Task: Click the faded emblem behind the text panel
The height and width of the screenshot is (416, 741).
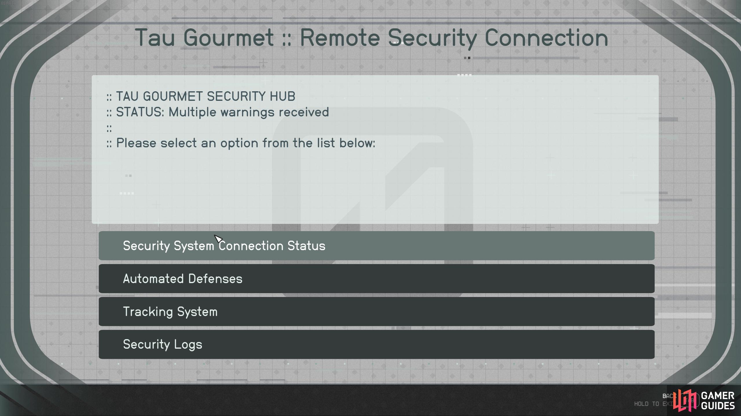Action: pos(373,202)
